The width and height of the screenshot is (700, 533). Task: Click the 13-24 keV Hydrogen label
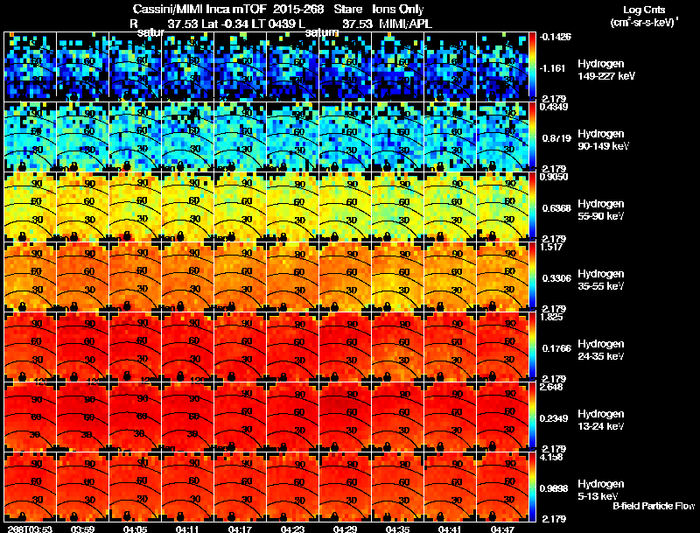(x=601, y=420)
